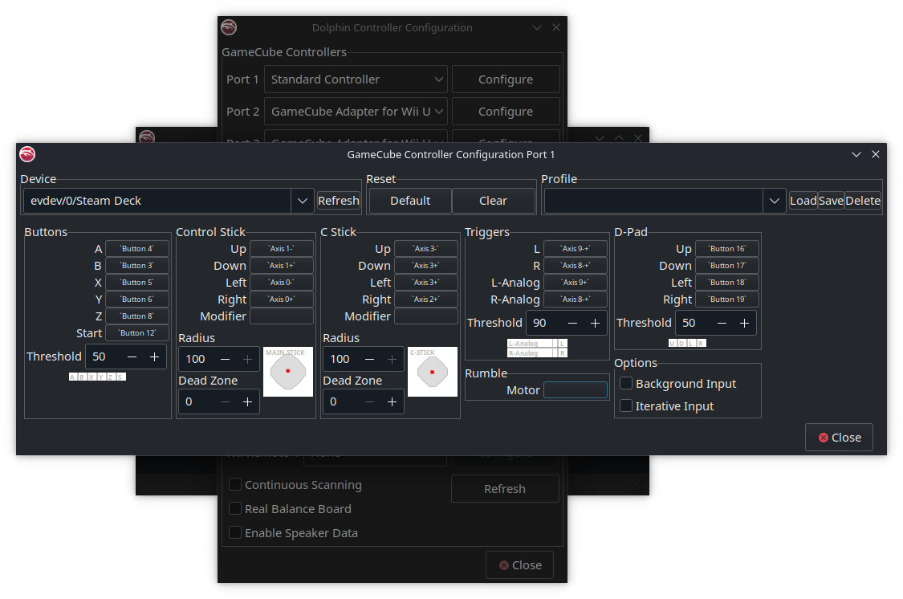Click Refresh button next to Device

[339, 201]
